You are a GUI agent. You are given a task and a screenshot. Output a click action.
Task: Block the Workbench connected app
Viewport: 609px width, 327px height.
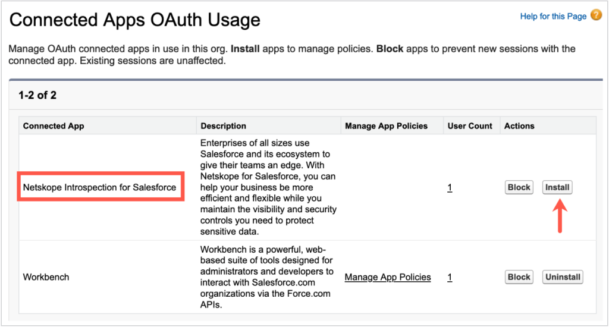pyautogui.click(x=519, y=277)
